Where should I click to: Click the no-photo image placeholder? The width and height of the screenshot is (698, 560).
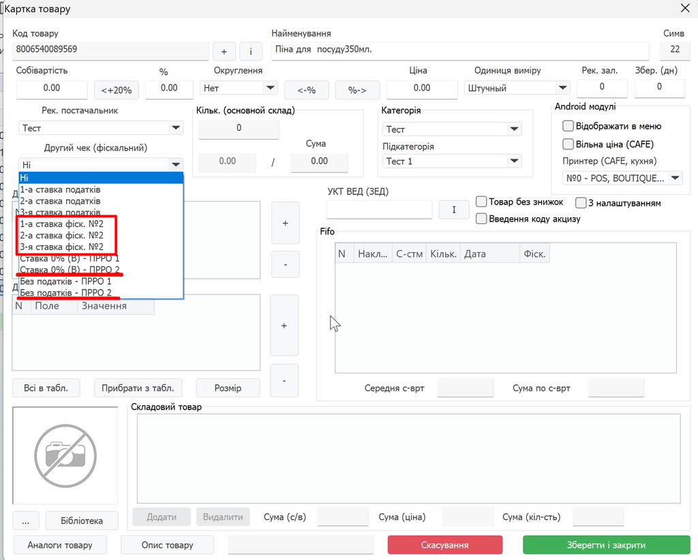tap(65, 456)
